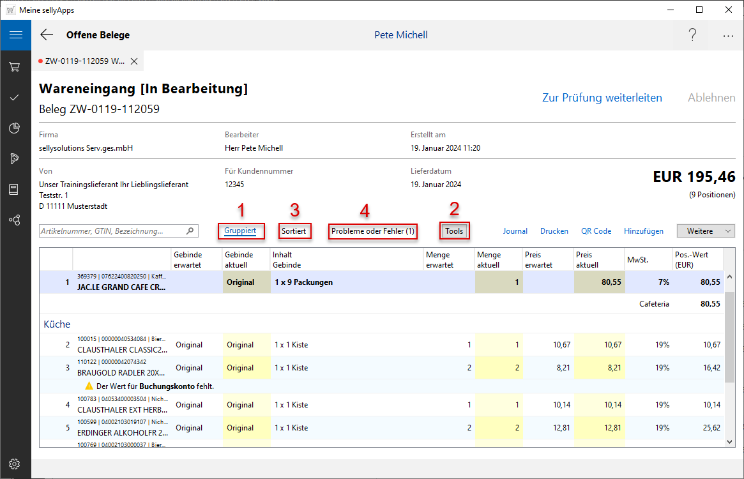The height and width of the screenshot is (479, 744).
Task: Open the three-dot more options menu
Action: click(x=728, y=36)
